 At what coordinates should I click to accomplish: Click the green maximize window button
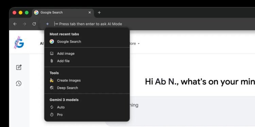[x=27, y=13]
